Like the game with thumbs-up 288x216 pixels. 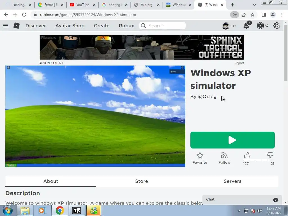pos(247,155)
